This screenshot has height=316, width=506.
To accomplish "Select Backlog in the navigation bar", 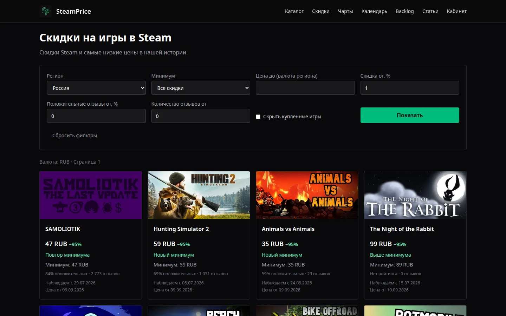I will coord(405,11).
